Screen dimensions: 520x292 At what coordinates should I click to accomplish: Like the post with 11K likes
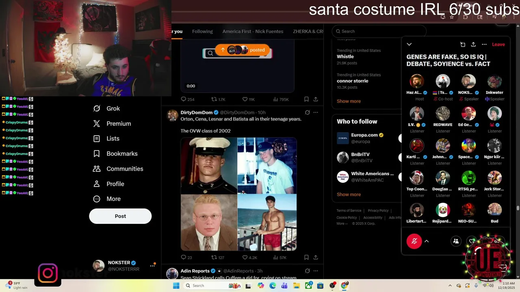pos(249,99)
